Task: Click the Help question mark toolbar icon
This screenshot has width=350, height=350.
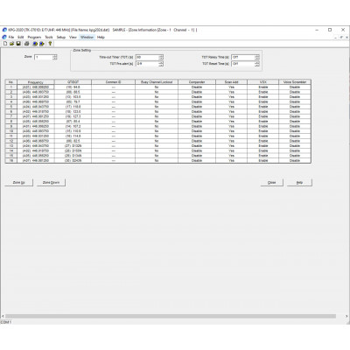Action: click(50, 44)
